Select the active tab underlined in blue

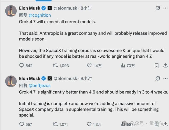click(44, 1)
